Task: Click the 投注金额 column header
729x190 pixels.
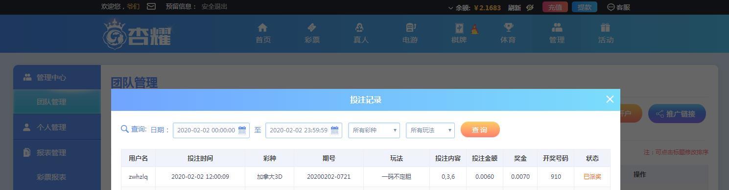Action: click(x=485, y=158)
